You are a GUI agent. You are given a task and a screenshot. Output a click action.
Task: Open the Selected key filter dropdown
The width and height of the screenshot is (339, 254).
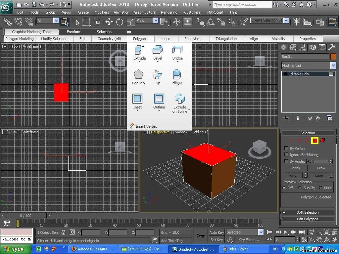[x=261, y=232]
